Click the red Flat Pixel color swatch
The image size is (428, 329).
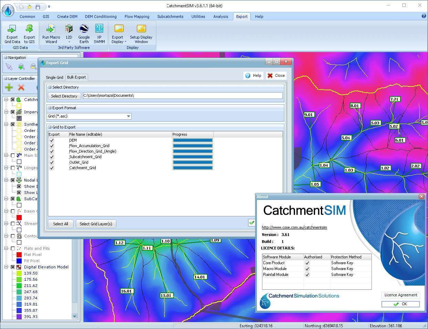click(19, 254)
